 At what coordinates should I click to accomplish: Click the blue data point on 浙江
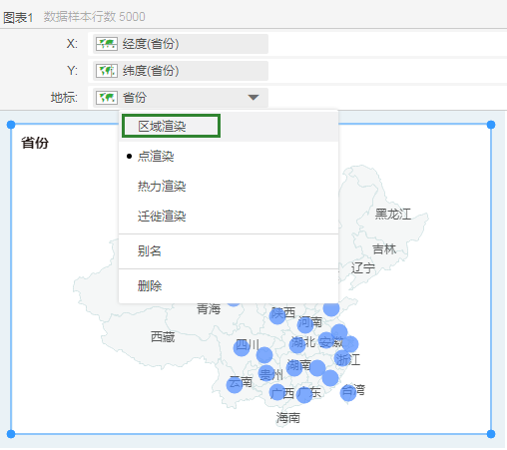coord(342,358)
